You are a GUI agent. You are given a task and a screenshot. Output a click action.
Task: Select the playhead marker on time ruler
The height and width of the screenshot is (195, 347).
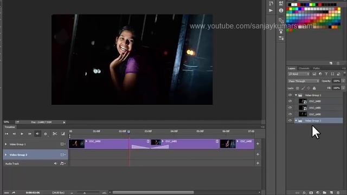(x=129, y=132)
